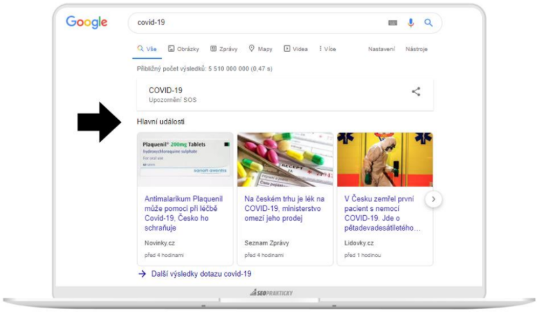538x313 pixels.
Task: Open the COVID-19 Upozornění SOS card
Action: pyautogui.click(x=285, y=95)
